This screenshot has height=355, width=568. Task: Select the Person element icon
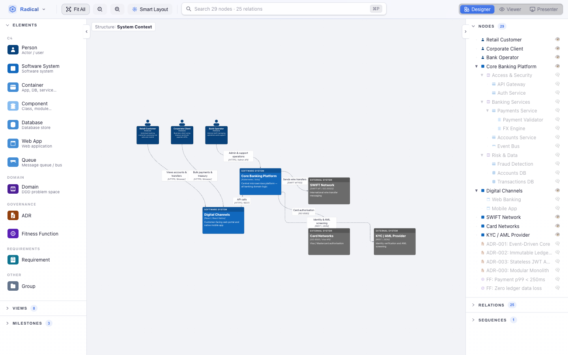pyautogui.click(x=13, y=50)
